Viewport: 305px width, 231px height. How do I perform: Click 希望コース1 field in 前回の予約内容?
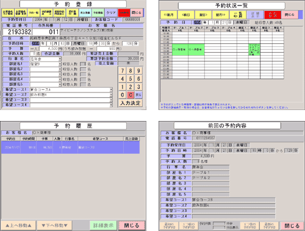point(234,200)
